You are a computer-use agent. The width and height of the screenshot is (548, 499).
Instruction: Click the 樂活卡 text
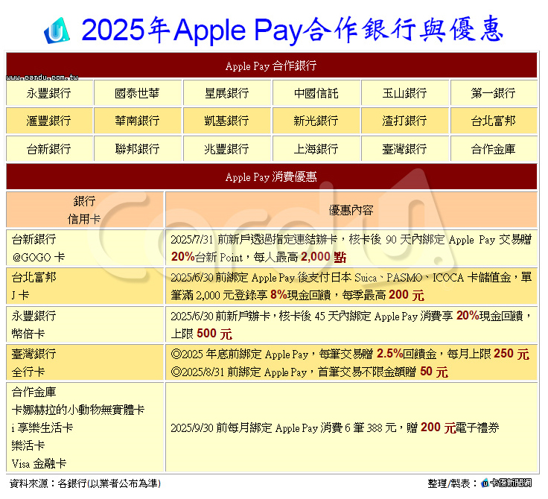click(x=28, y=445)
